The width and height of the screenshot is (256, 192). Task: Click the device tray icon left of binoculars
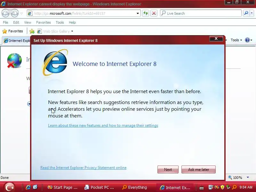(211, 187)
